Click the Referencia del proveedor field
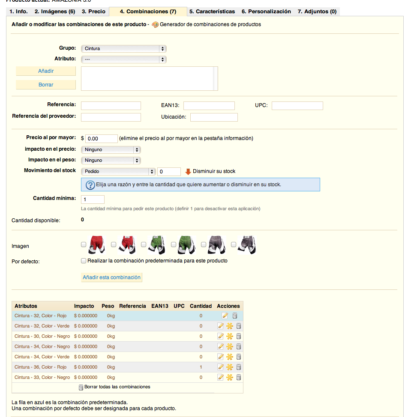Image resolution: width=408 pixels, height=417 pixels. 111,117
